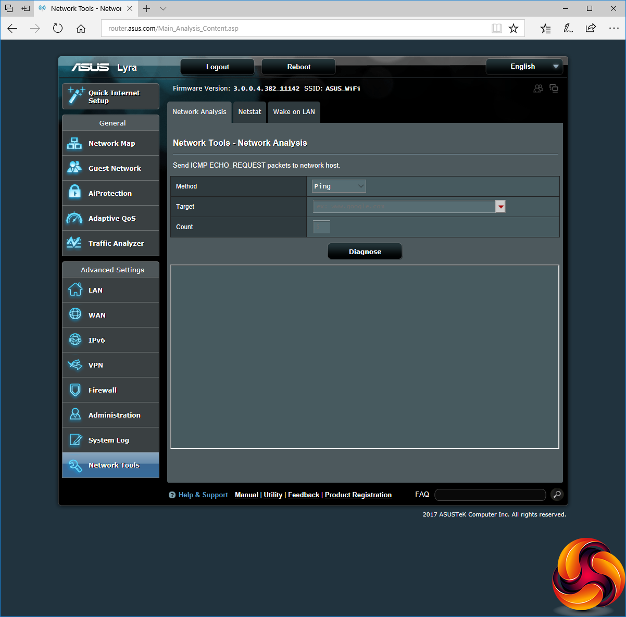Click the Target host input field

point(404,207)
